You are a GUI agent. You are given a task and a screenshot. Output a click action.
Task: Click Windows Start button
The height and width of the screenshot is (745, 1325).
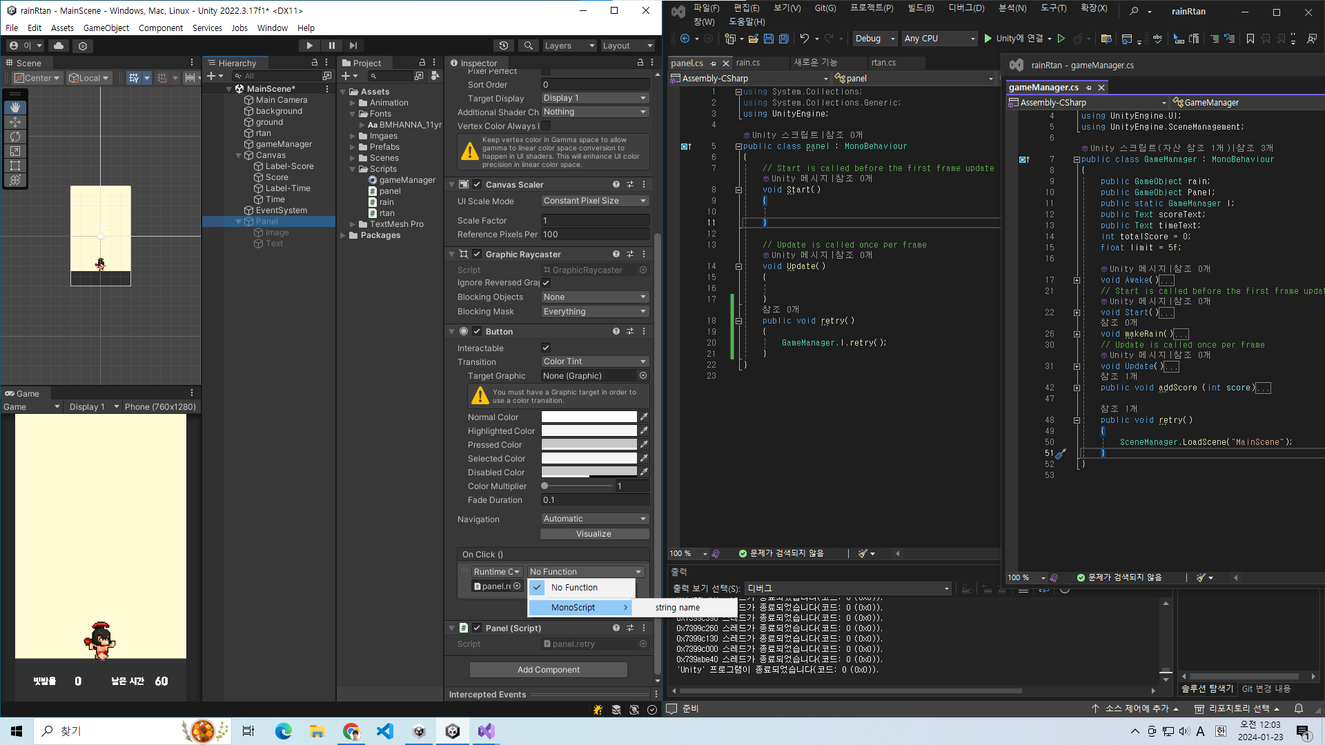coord(17,731)
